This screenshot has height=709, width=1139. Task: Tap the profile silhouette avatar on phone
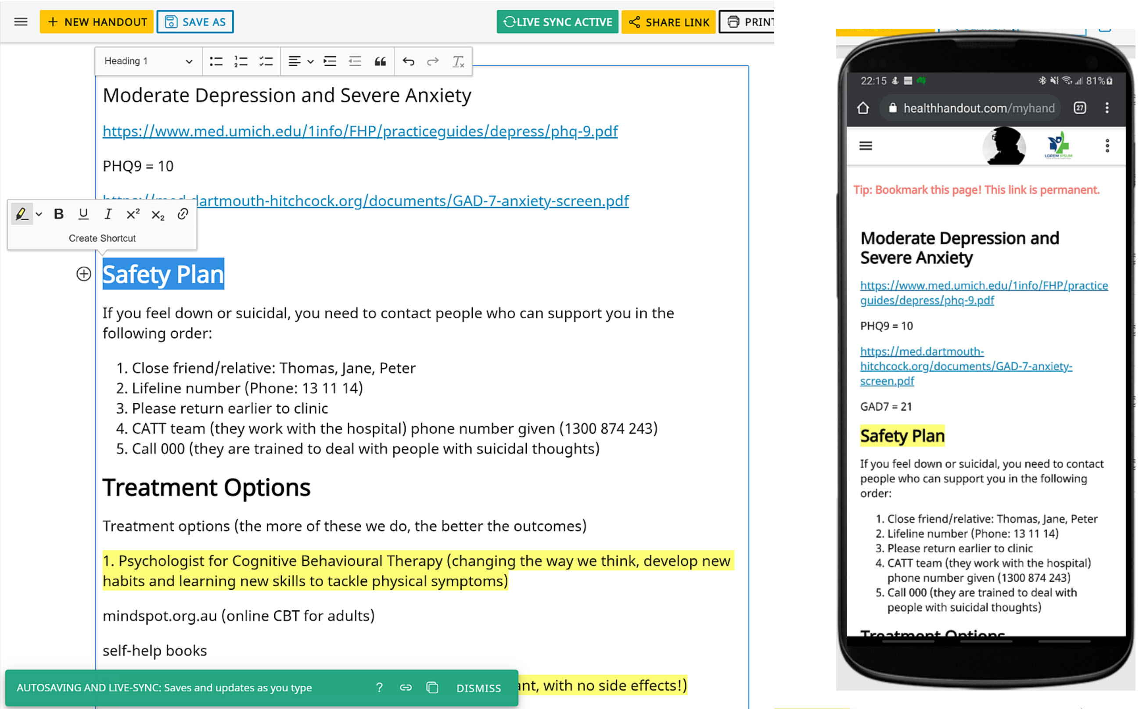pos(1004,146)
